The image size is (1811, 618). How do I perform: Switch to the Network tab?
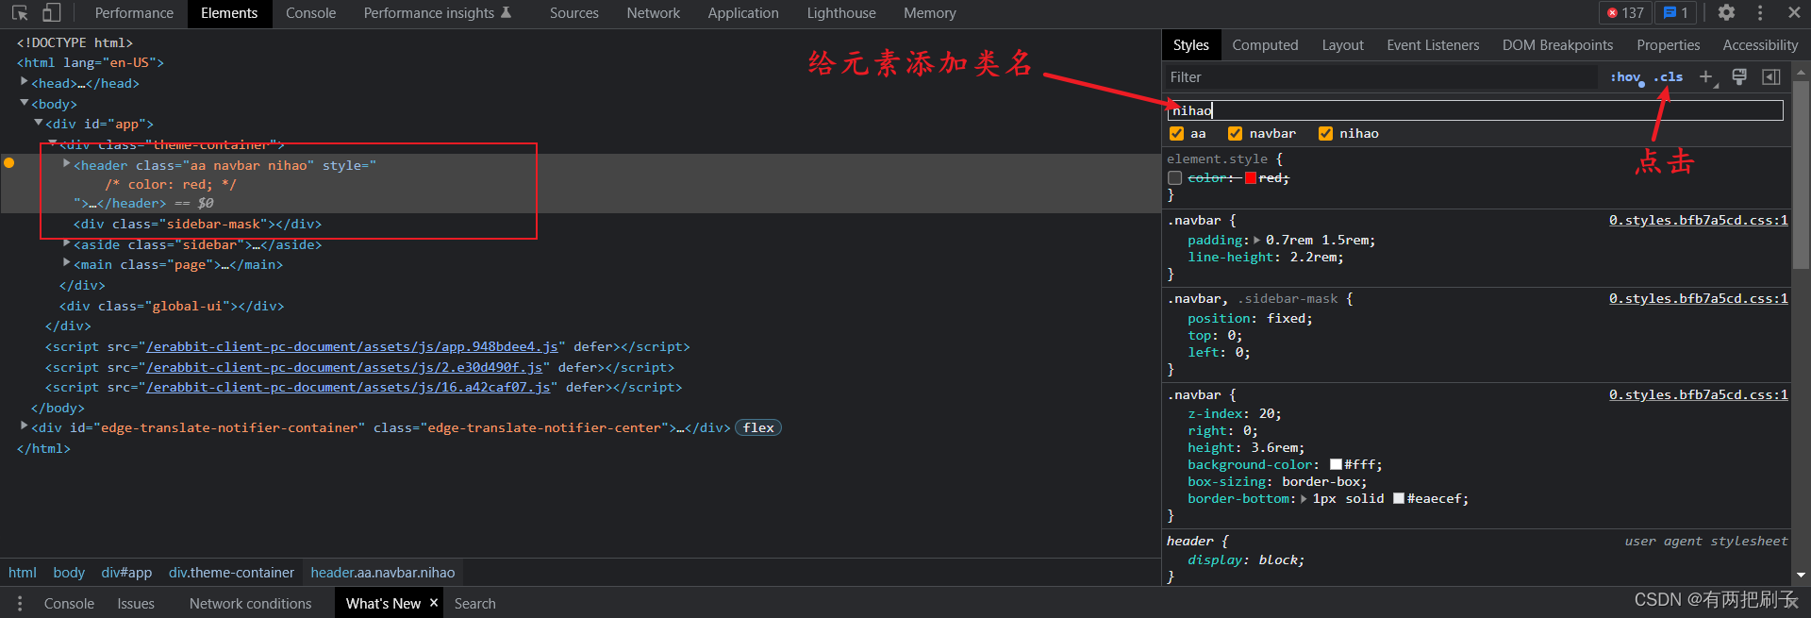[x=654, y=13]
